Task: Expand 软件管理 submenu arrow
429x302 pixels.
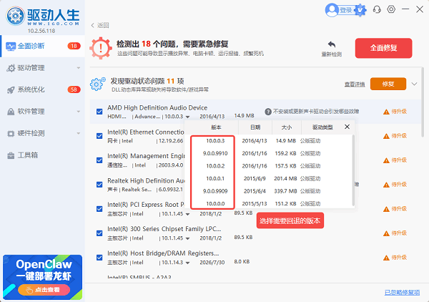Action: coord(79,112)
